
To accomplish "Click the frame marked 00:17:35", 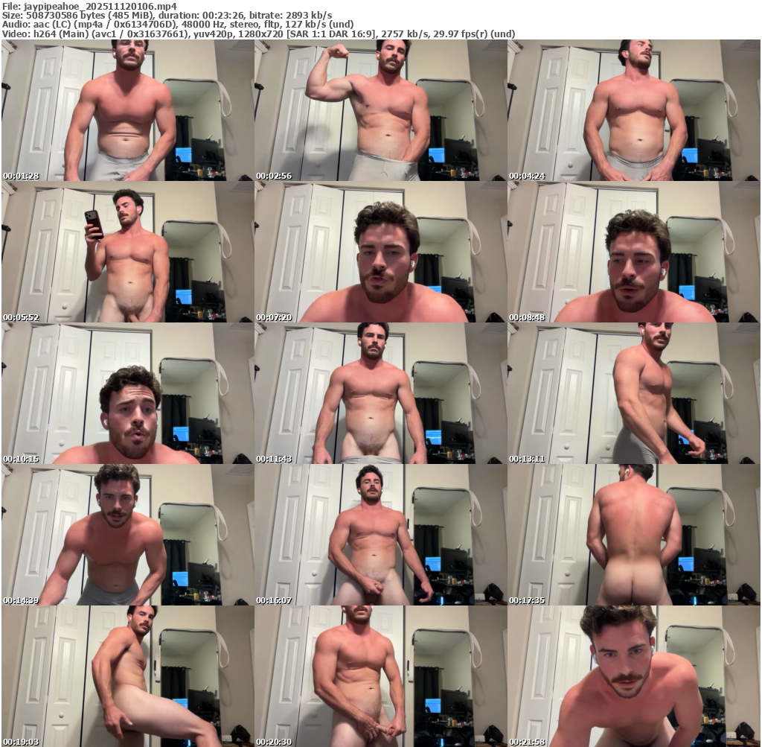I will (633, 535).
